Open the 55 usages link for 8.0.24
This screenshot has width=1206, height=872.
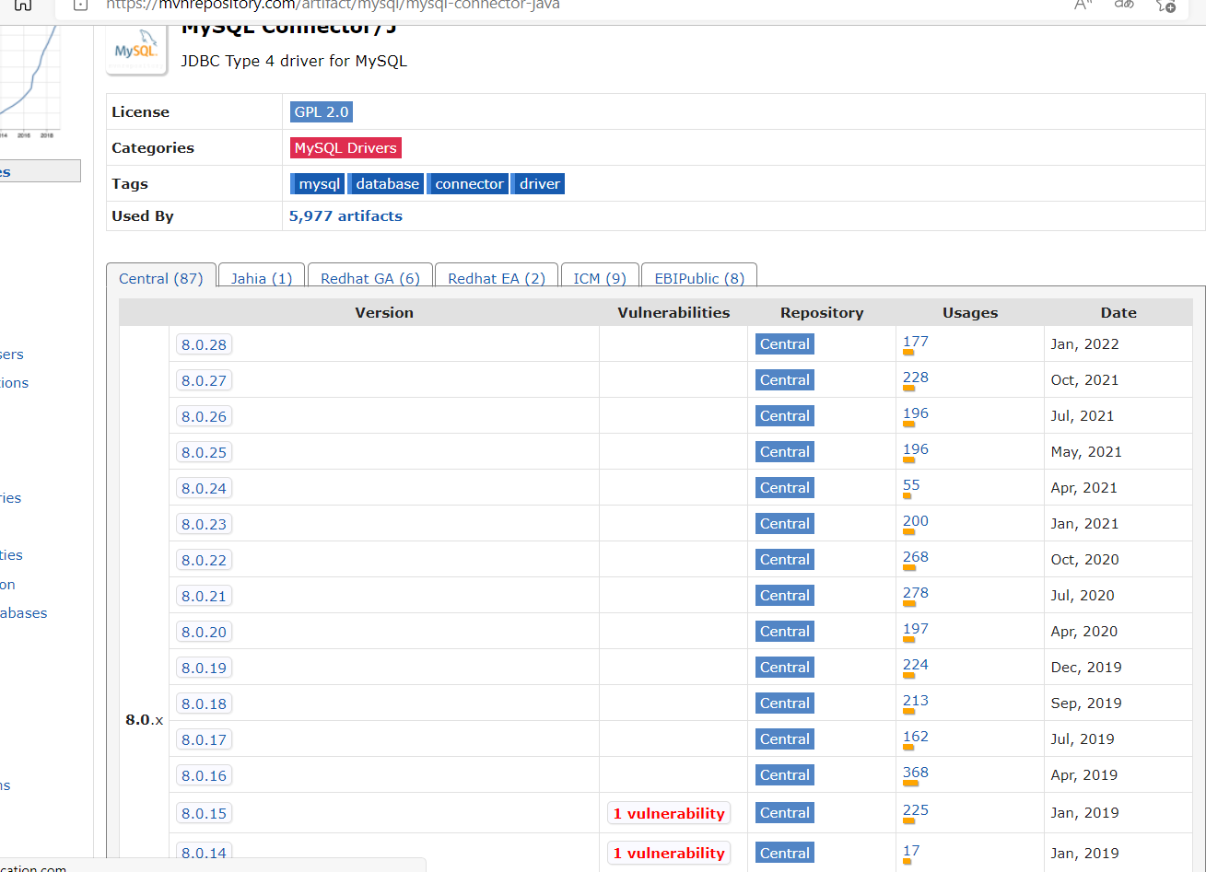pos(911,485)
